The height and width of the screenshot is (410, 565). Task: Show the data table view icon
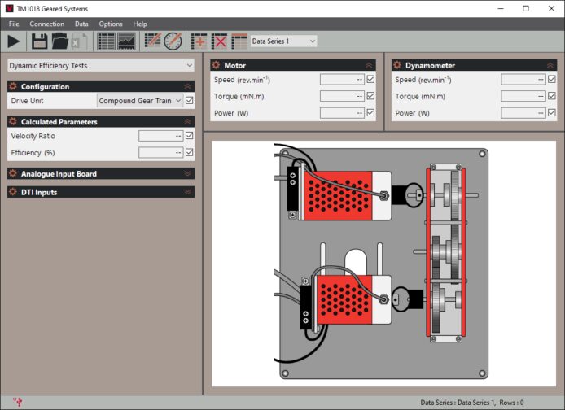click(x=107, y=41)
